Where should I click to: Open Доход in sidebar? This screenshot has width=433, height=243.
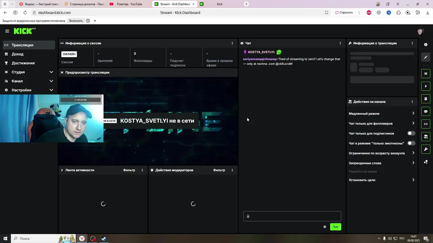29,54
